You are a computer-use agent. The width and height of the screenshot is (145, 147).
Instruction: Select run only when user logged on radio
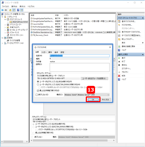pos(38,82)
